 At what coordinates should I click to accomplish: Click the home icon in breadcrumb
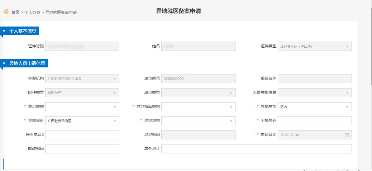[x=6, y=11]
